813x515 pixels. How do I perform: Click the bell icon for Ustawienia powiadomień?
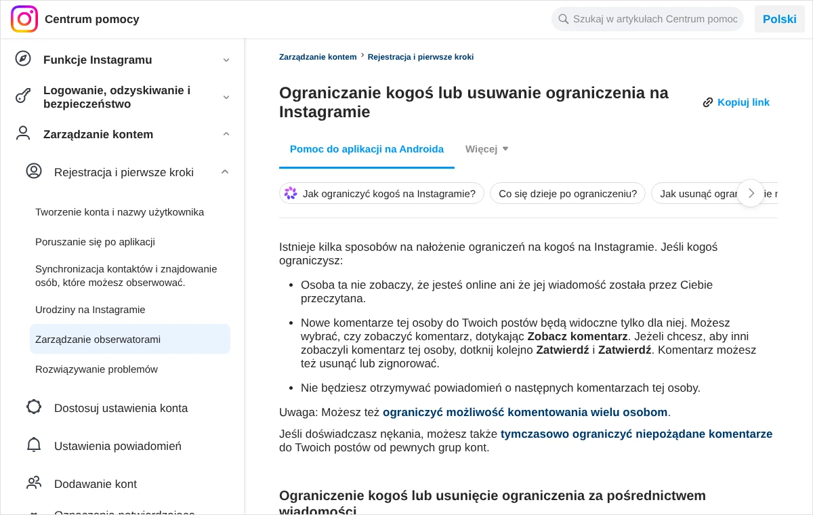point(34,445)
